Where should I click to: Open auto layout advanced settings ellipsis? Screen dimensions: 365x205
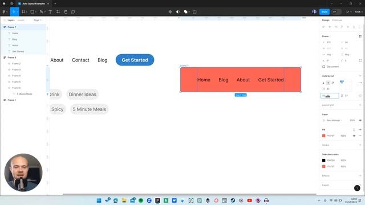(x=360, y=83)
